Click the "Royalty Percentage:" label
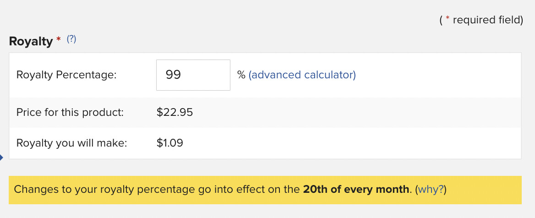The height and width of the screenshot is (218, 535). tap(66, 75)
